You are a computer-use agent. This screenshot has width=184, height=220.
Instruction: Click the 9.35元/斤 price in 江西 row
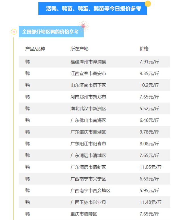[x=149, y=73]
